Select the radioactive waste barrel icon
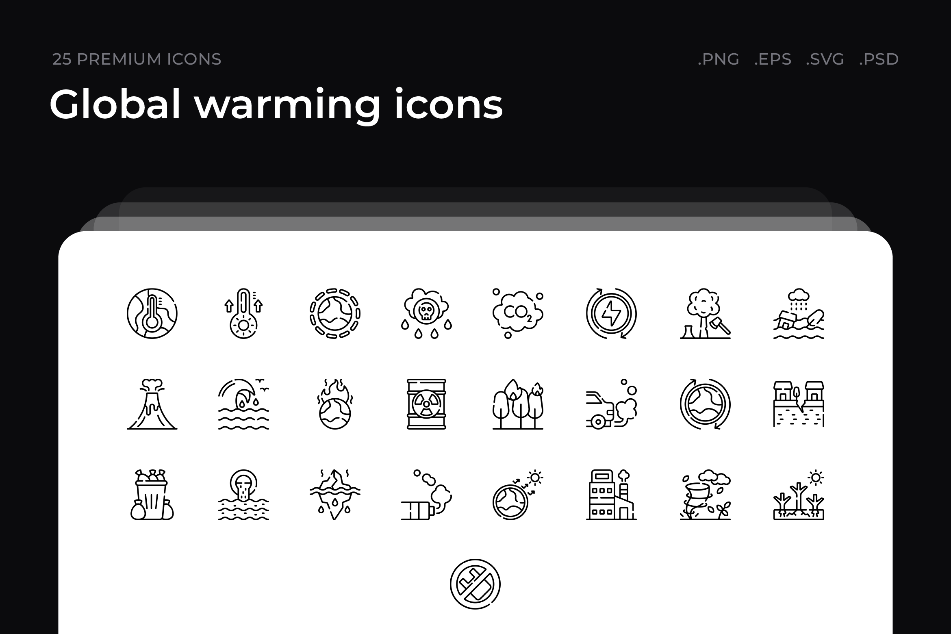951x634 pixels. coord(426,404)
